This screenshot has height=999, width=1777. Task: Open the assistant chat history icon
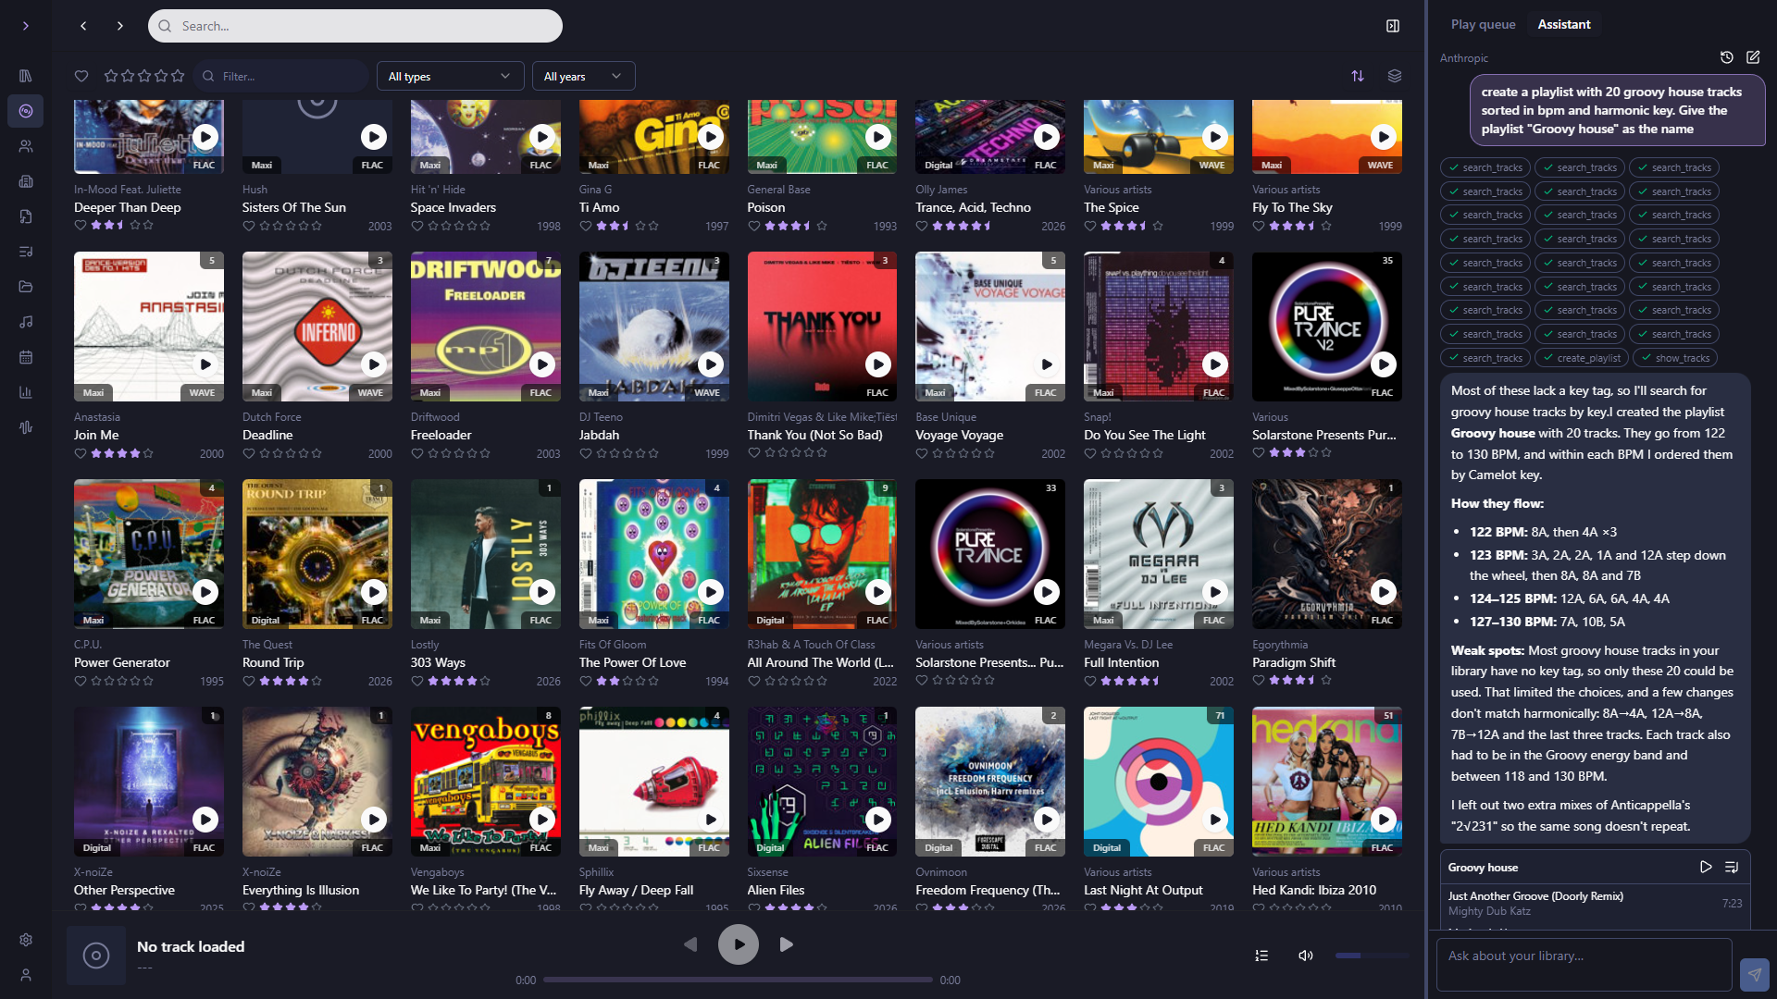1727,57
